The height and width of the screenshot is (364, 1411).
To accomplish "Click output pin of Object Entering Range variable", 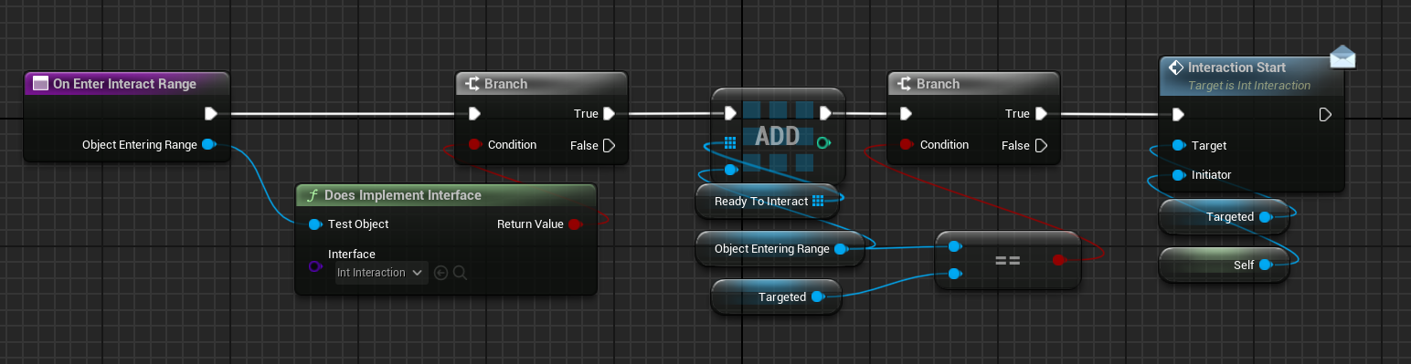I will point(840,248).
